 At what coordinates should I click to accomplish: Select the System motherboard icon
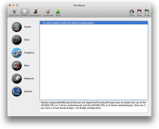click(x=17, y=91)
